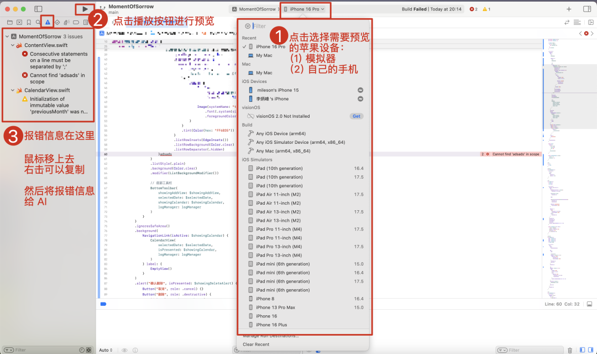Image resolution: width=597 pixels, height=354 pixels.
Task: Click the plus Library button in toolbar
Action: 569,9
